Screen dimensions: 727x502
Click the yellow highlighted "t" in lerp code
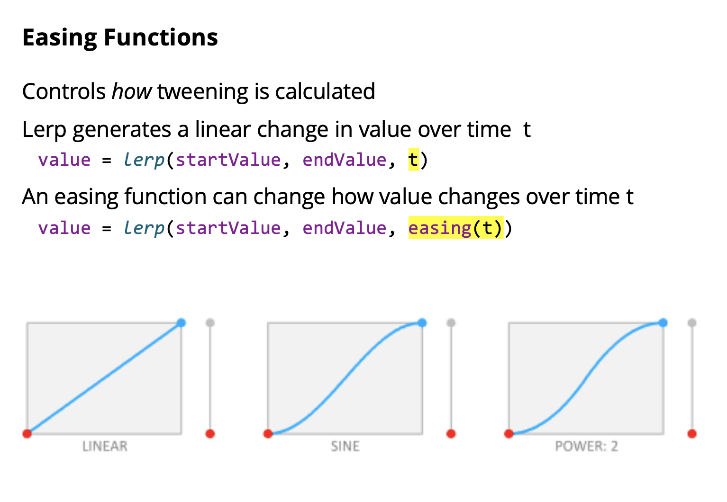click(413, 160)
